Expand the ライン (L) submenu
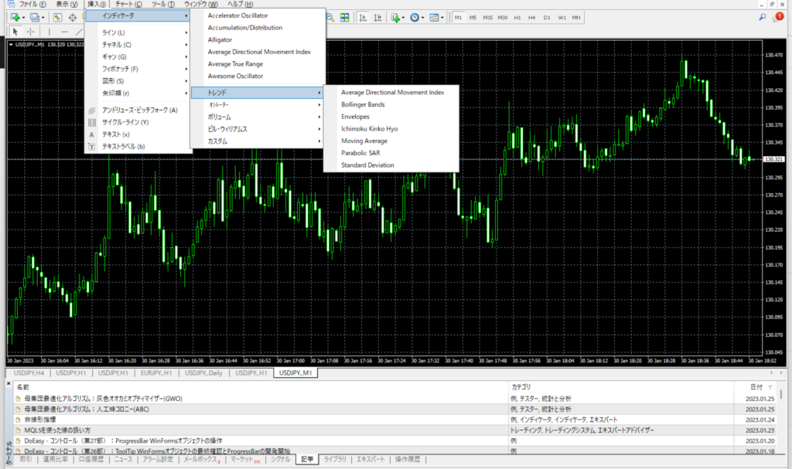The height and width of the screenshot is (469, 792). click(x=138, y=32)
